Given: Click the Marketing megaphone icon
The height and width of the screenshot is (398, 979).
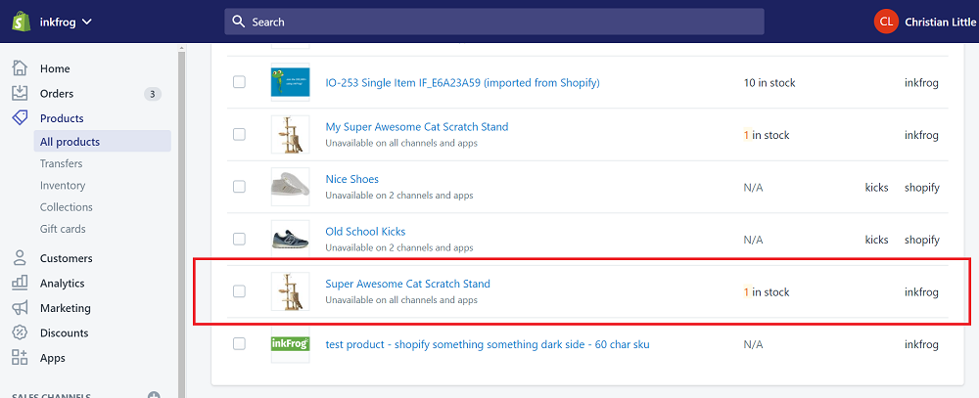Looking at the screenshot, I should pyautogui.click(x=20, y=308).
